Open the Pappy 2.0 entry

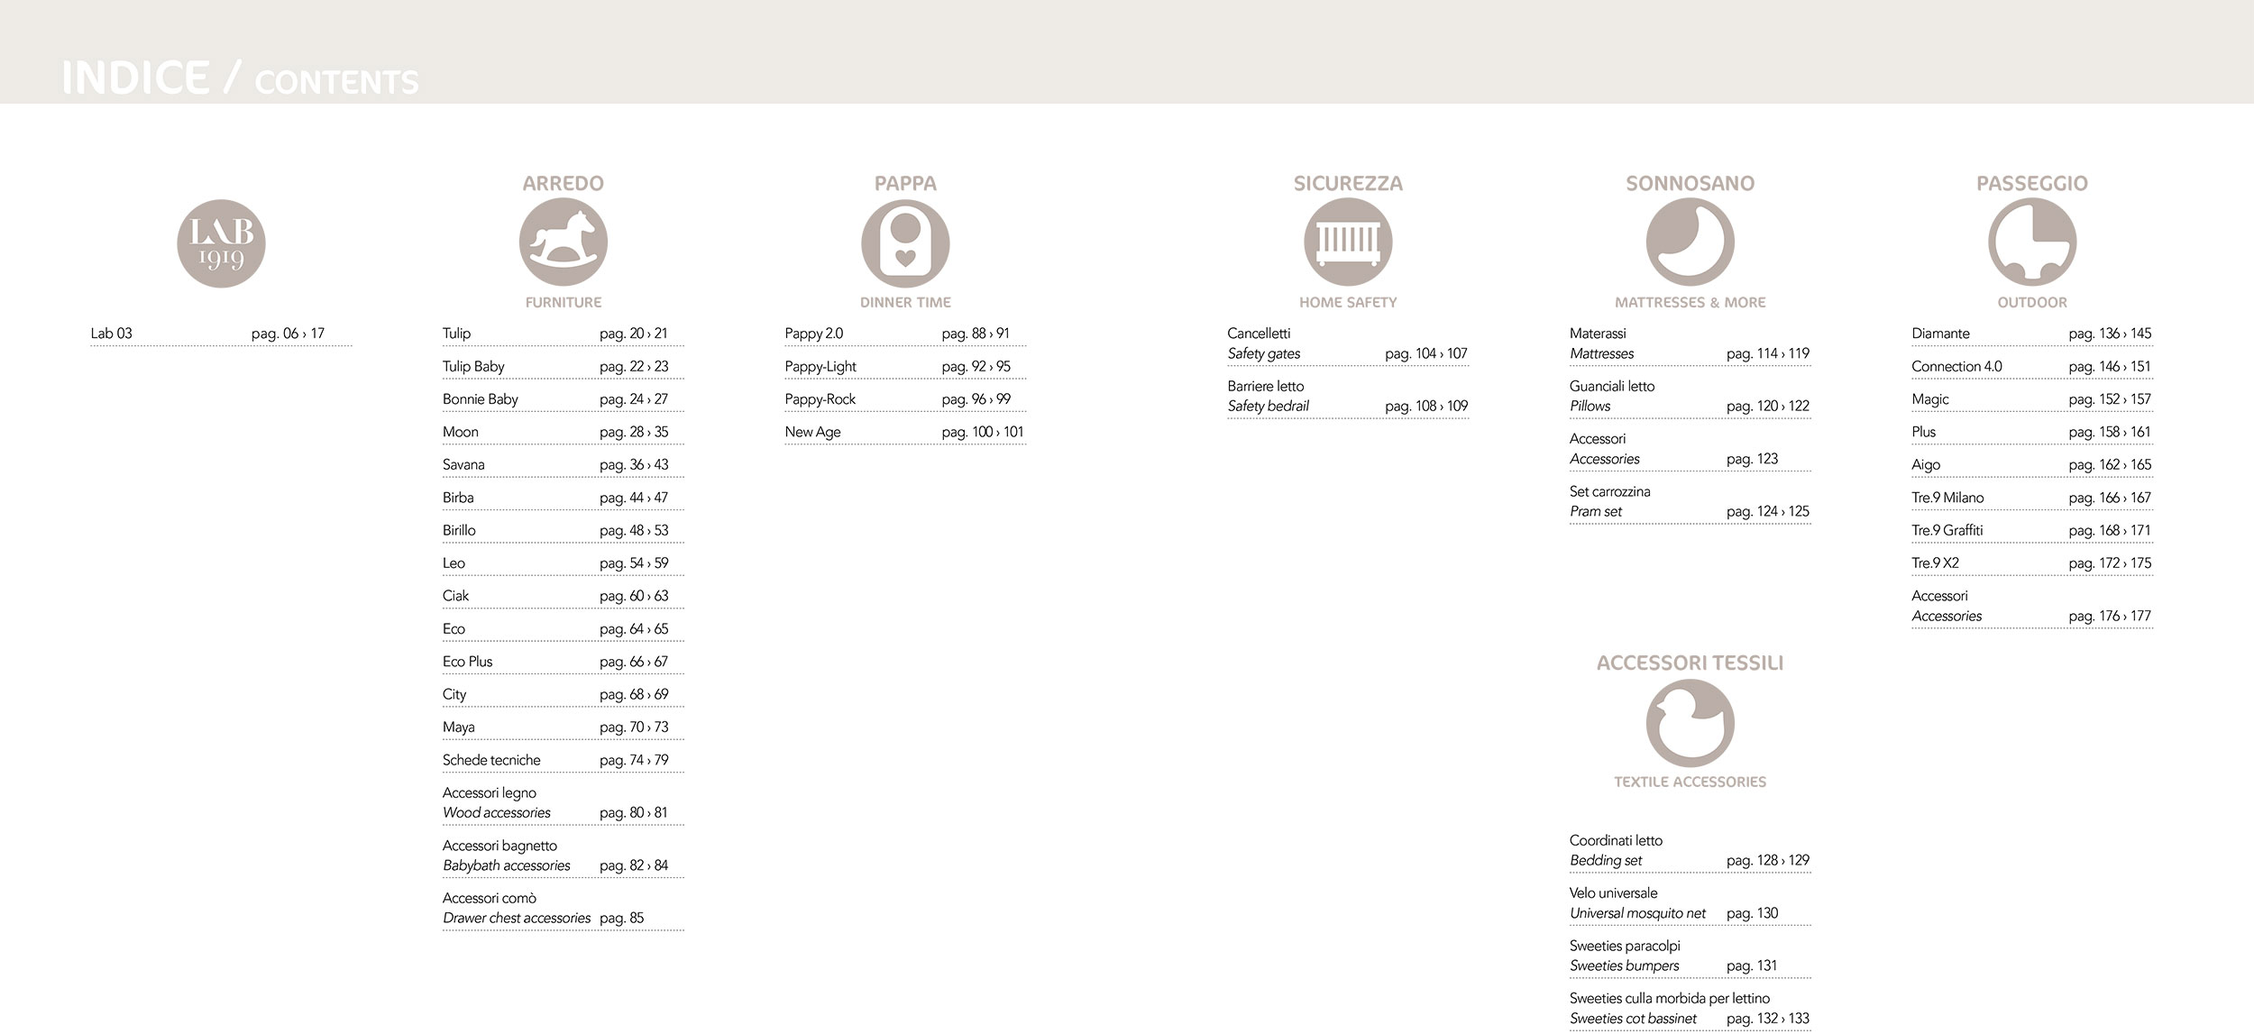tap(905, 334)
